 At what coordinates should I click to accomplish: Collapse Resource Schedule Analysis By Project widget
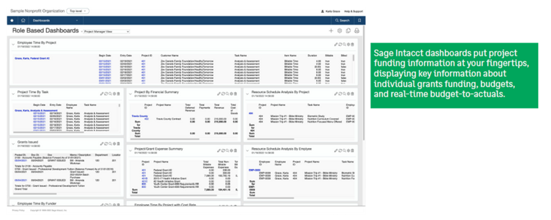click(247, 93)
